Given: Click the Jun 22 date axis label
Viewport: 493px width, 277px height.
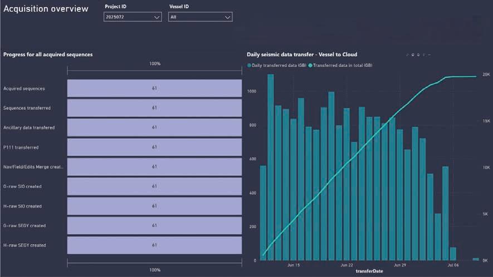Looking at the screenshot, I should tap(347, 265).
